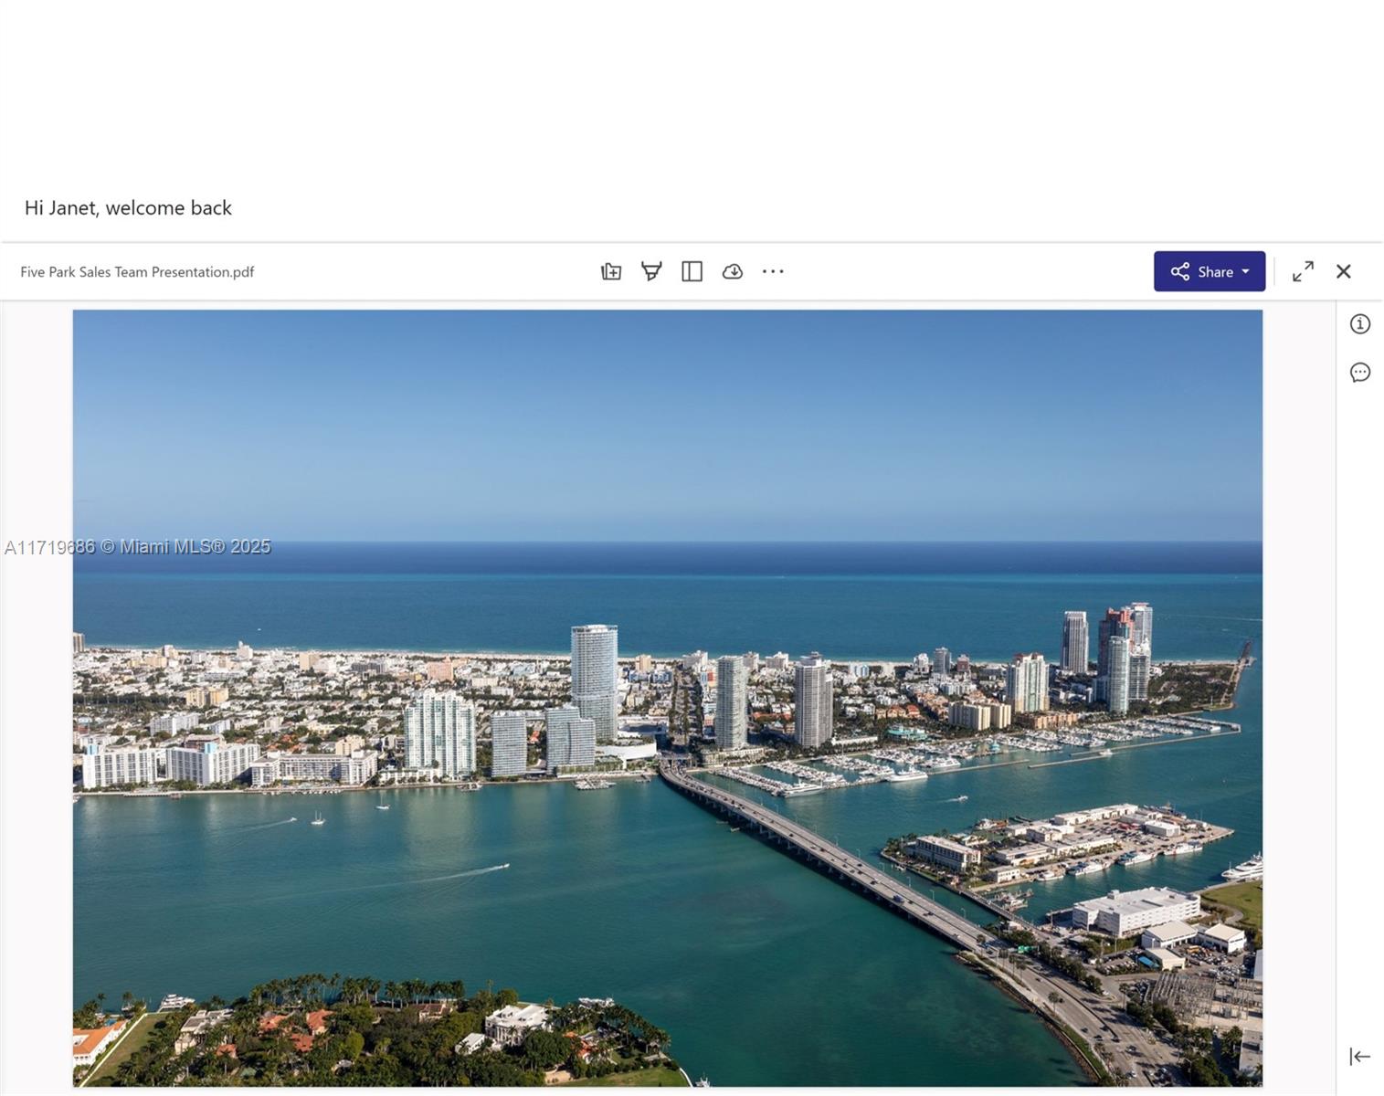Close the PDF preview with the X
Viewport: 1384px width, 1096px height.
(x=1343, y=271)
